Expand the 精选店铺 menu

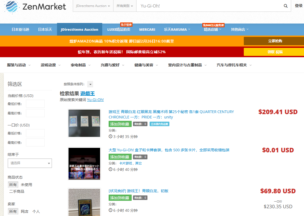pos(212,29)
